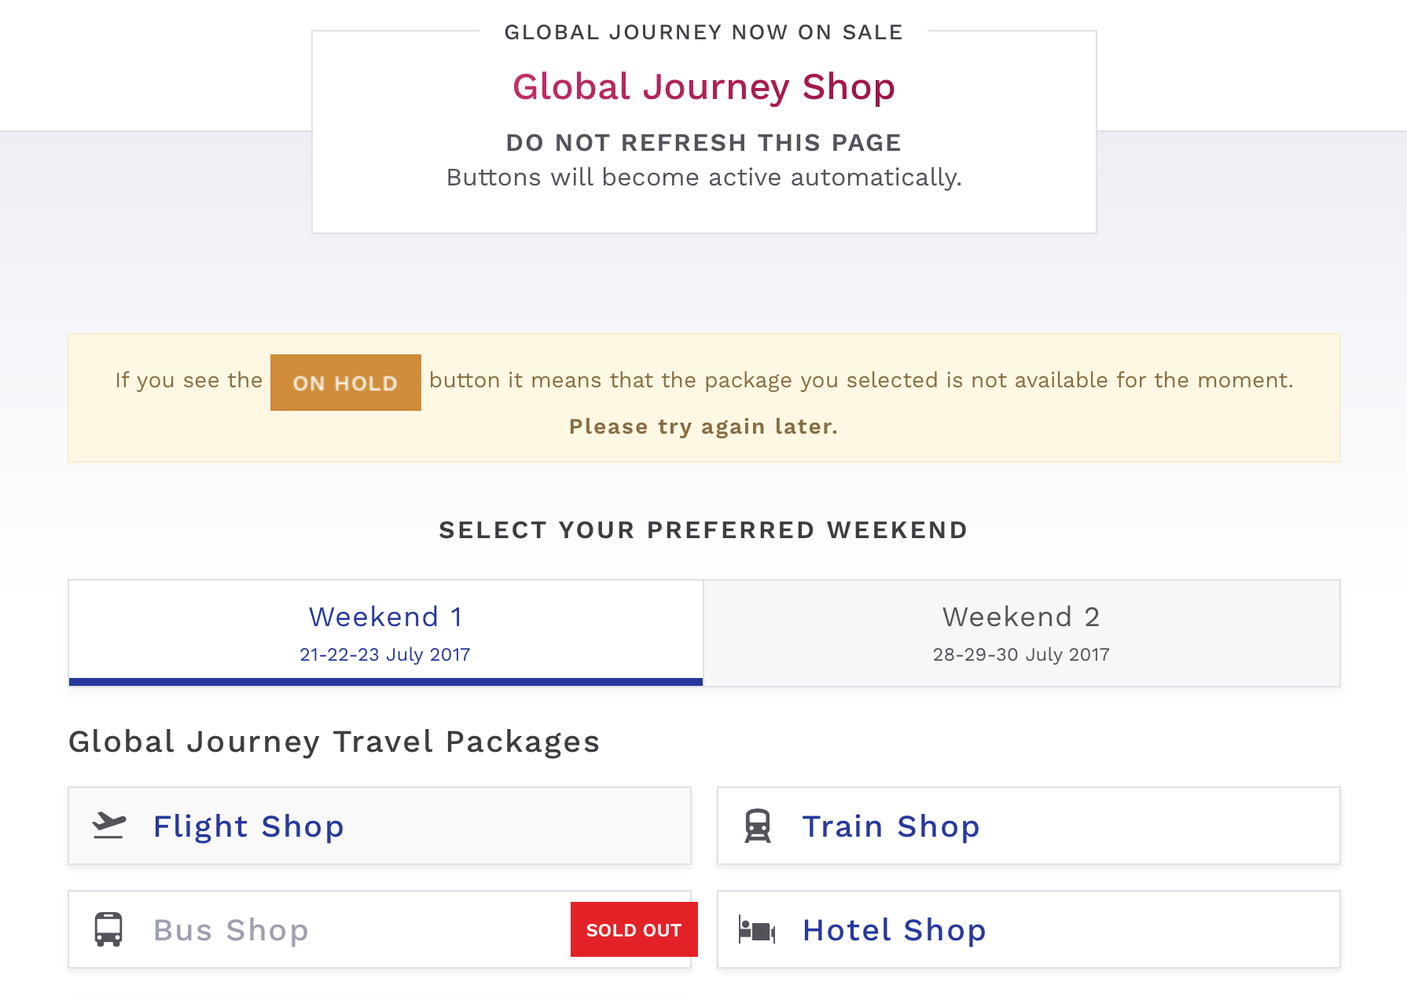Click the airplane icon in Flight Shop
The width and height of the screenshot is (1407, 993).
[108, 826]
